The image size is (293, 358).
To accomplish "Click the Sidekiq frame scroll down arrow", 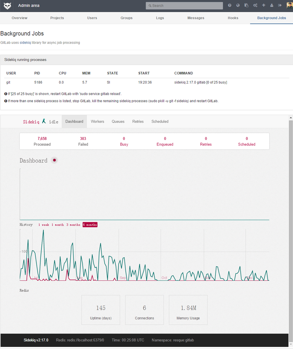I will coord(291,345).
